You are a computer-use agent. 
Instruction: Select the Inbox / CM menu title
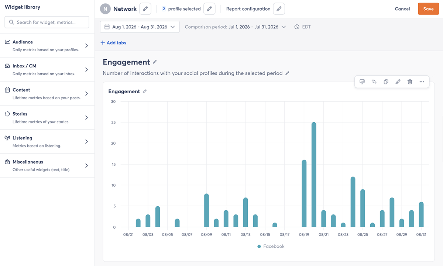point(24,66)
